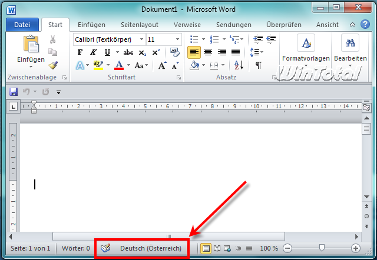
Task: Open the Schriftart dialog launcher
Action: point(178,77)
